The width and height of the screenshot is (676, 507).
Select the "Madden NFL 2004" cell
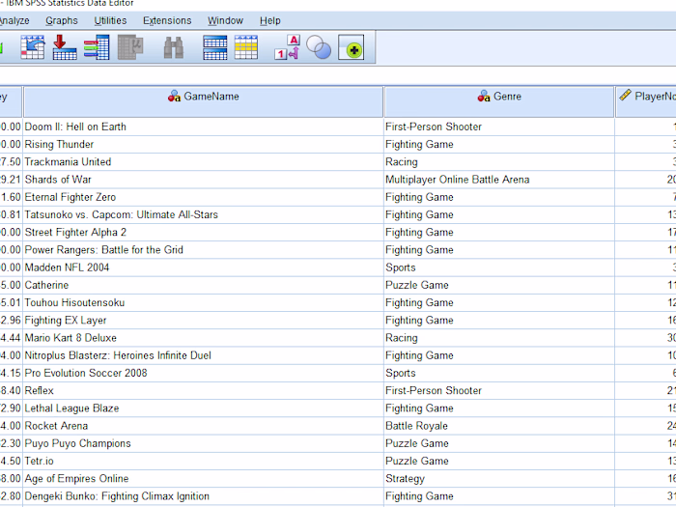pos(203,268)
